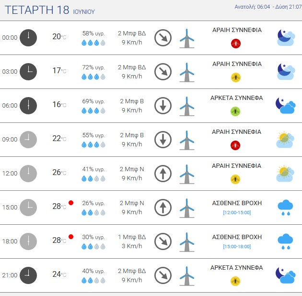Click the humidity droplets for 72% row
Screen dimensions: 302x296
click(93, 77)
